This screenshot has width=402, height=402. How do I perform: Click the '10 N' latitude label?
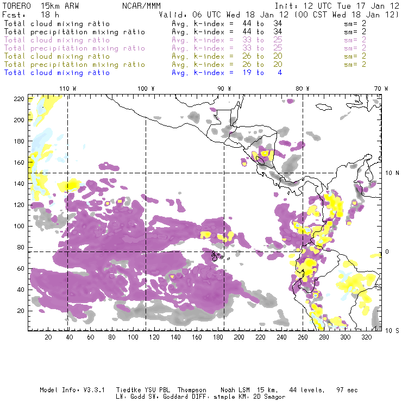click(392, 173)
